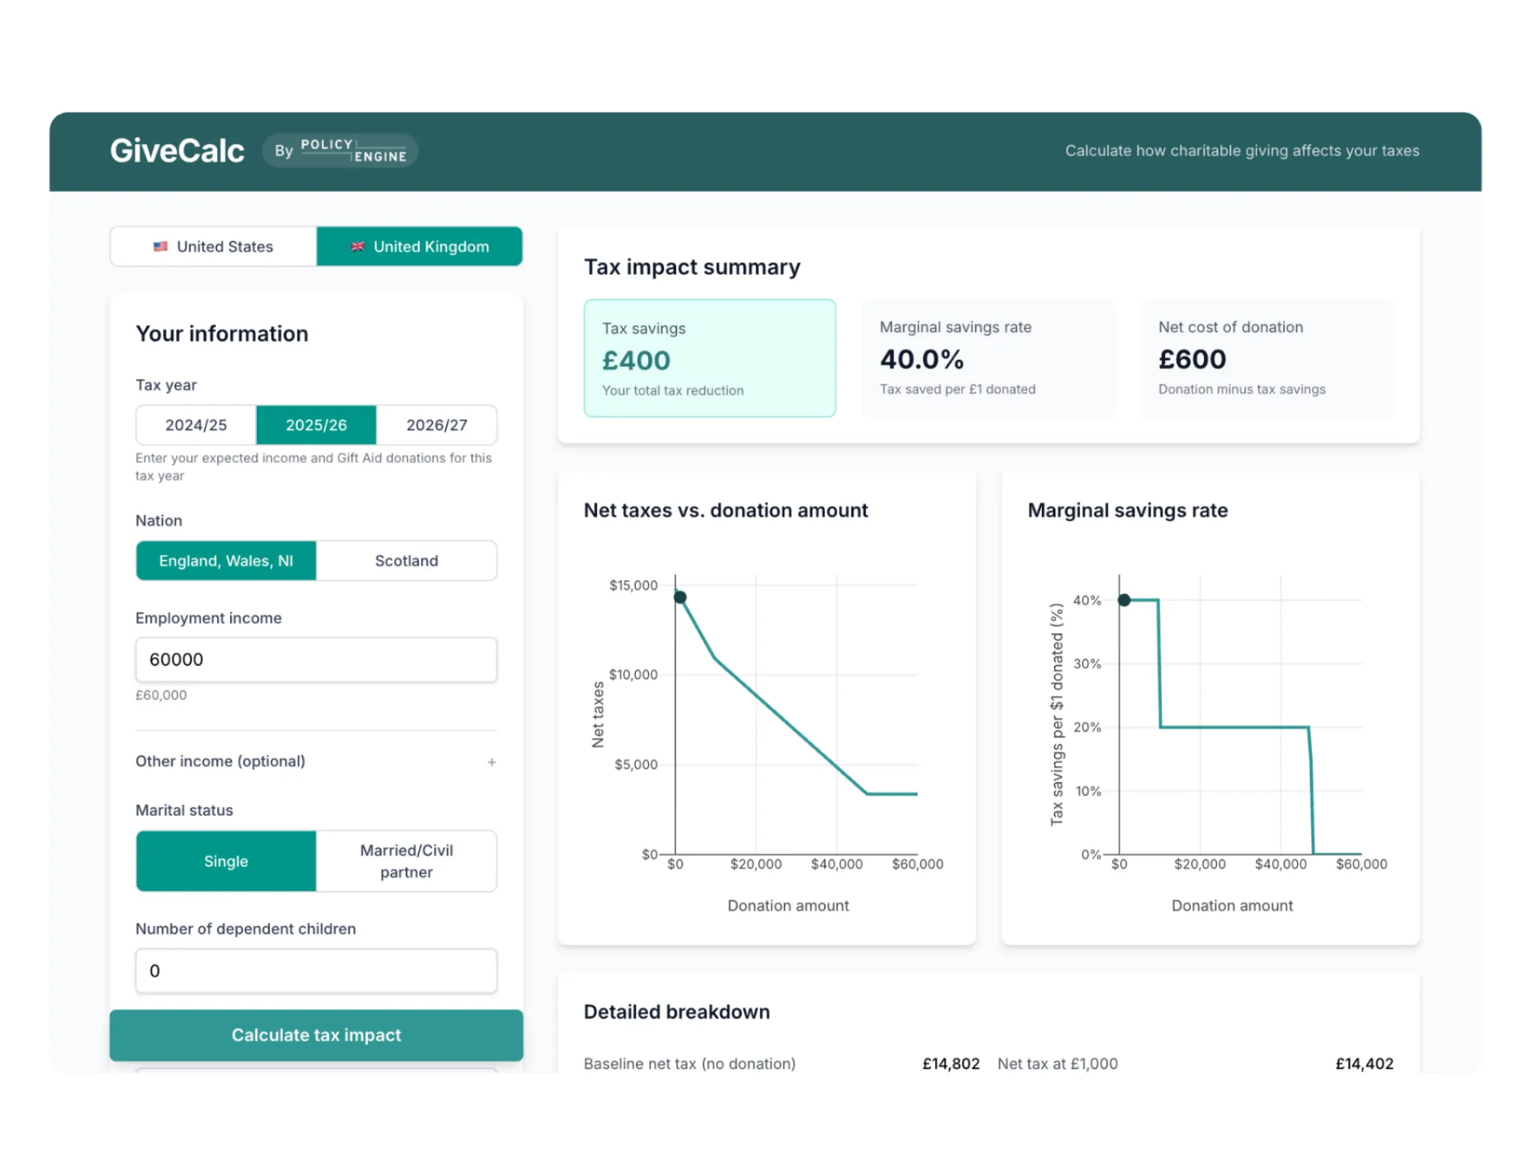Expand the Other income (optional) section

(x=221, y=761)
